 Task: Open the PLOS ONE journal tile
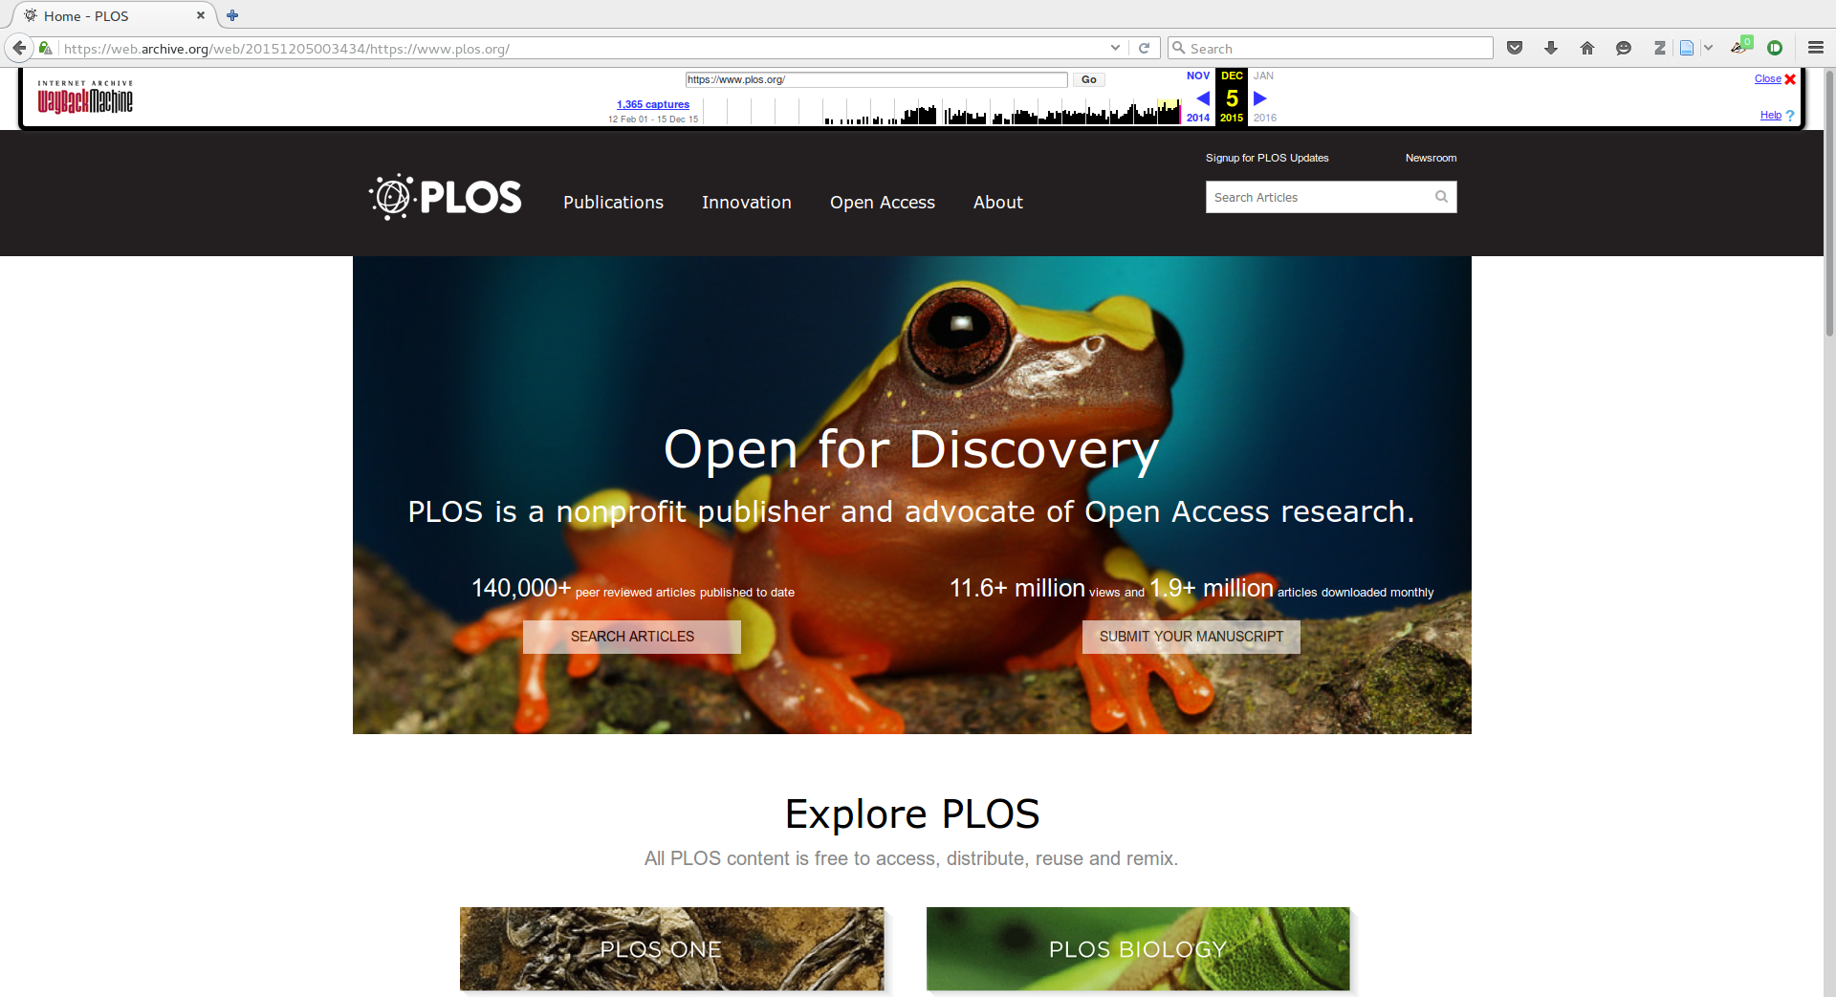point(672,949)
